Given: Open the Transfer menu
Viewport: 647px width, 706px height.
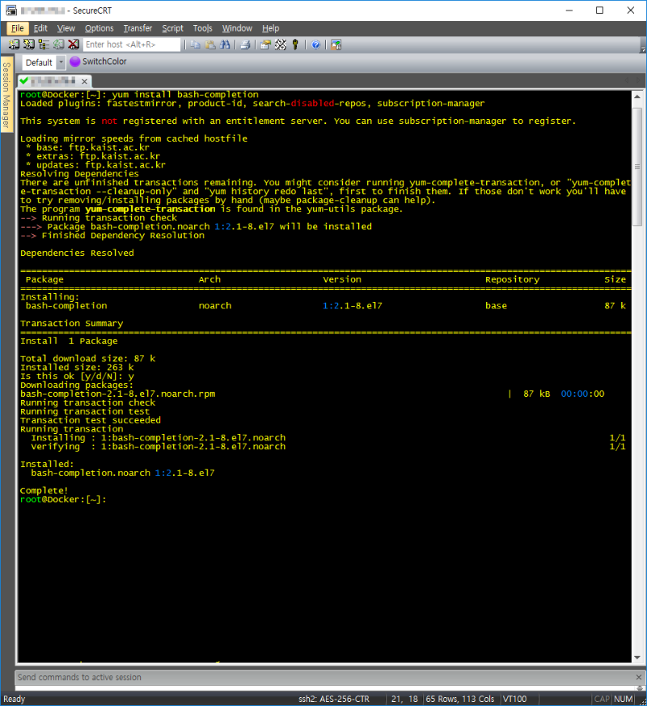Looking at the screenshot, I should click(137, 28).
